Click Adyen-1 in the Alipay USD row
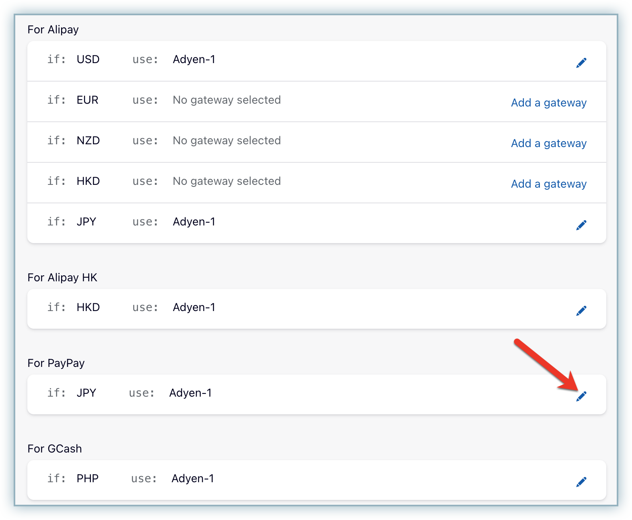This screenshot has height=520, width=632. click(x=194, y=59)
